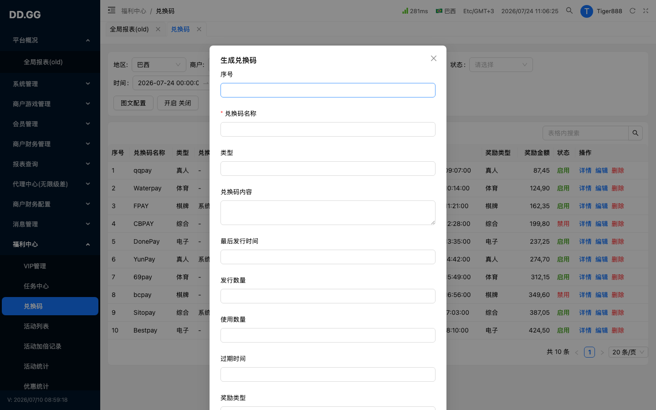Switch to the 兑换码 tab
The width and height of the screenshot is (656, 410).
180,29
